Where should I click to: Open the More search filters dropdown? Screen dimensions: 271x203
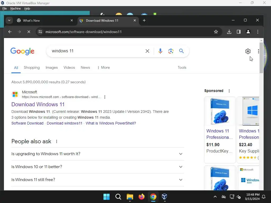103,67
